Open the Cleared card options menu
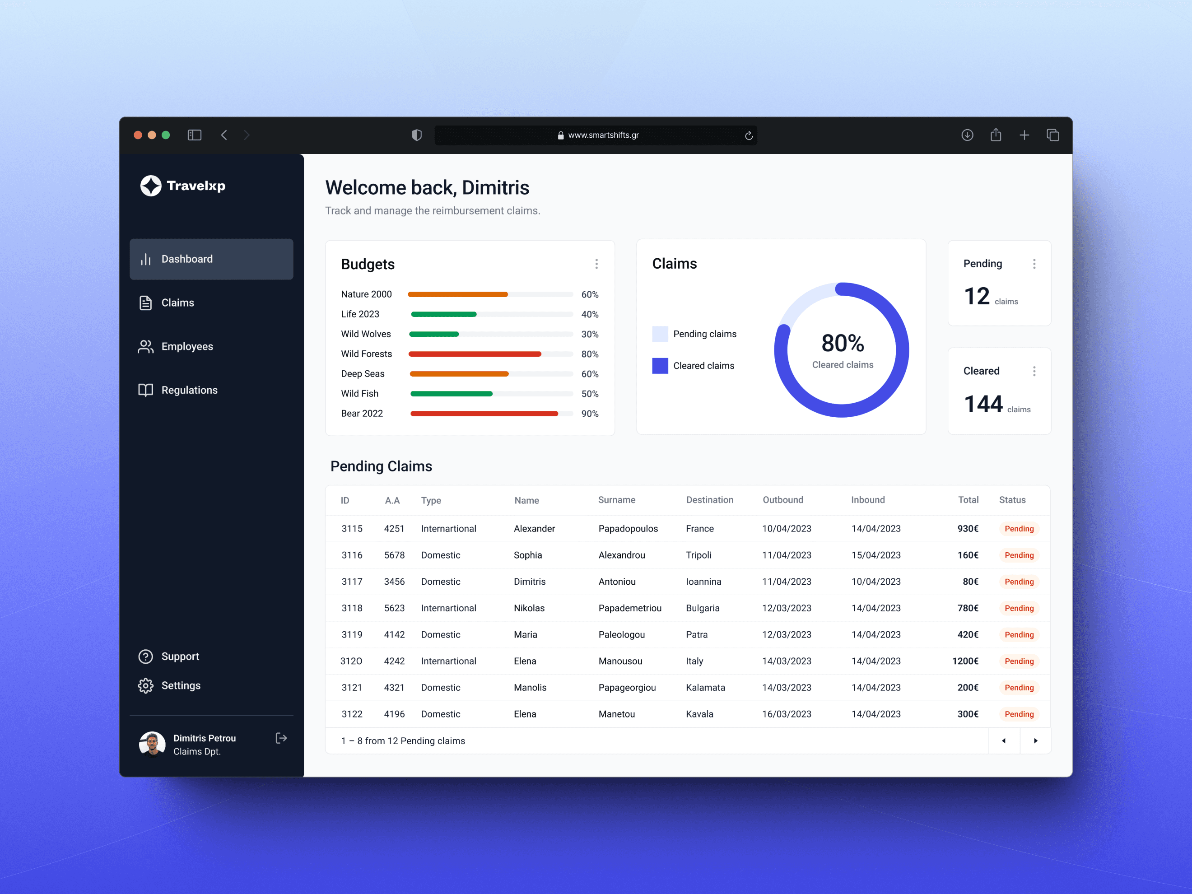Viewport: 1192px width, 894px height. pyautogui.click(x=1034, y=371)
